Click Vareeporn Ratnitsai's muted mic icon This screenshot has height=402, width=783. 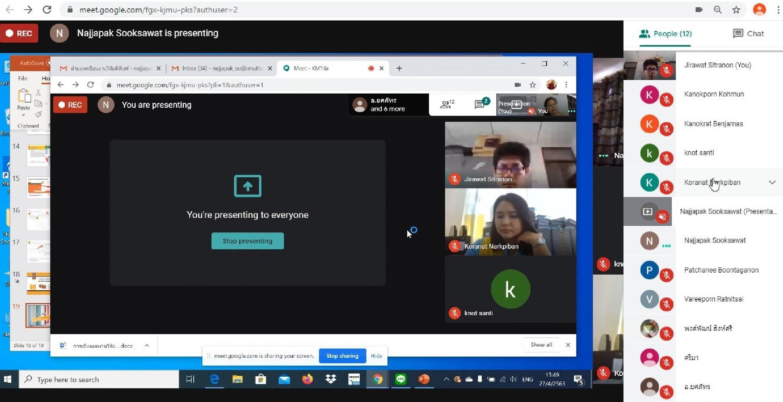click(667, 305)
